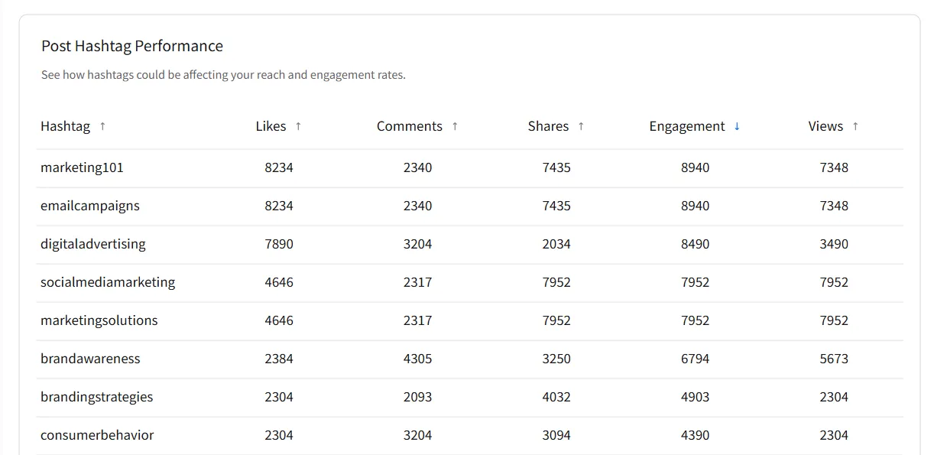The image size is (934, 455).
Task: Click the Views column header text
Action: click(x=825, y=126)
